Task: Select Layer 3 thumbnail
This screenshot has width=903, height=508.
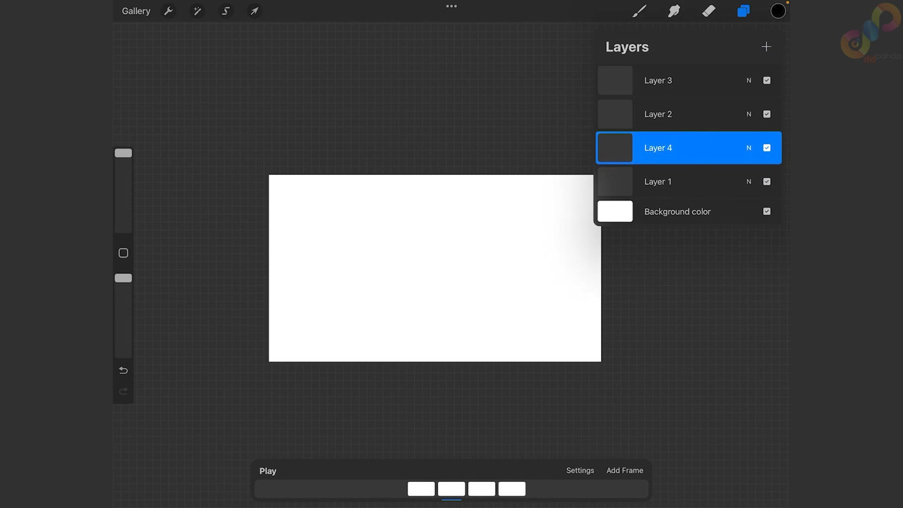Action: (x=615, y=80)
